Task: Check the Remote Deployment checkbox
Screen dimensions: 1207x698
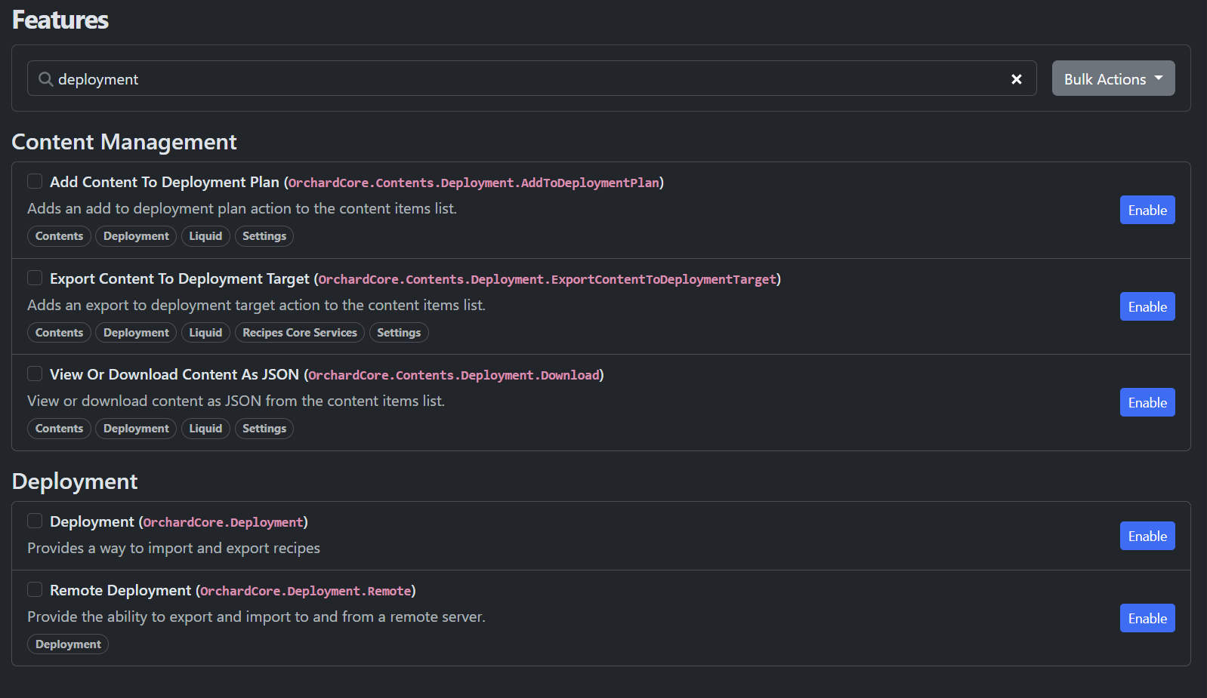Action: (x=35, y=589)
